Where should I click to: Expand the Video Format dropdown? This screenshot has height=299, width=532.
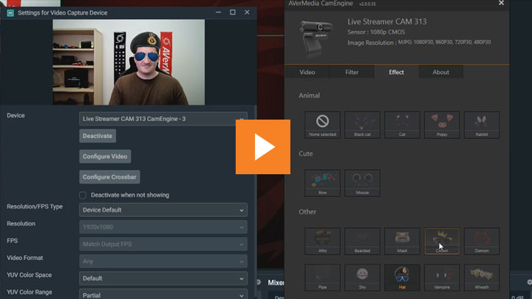(x=163, y=261)
